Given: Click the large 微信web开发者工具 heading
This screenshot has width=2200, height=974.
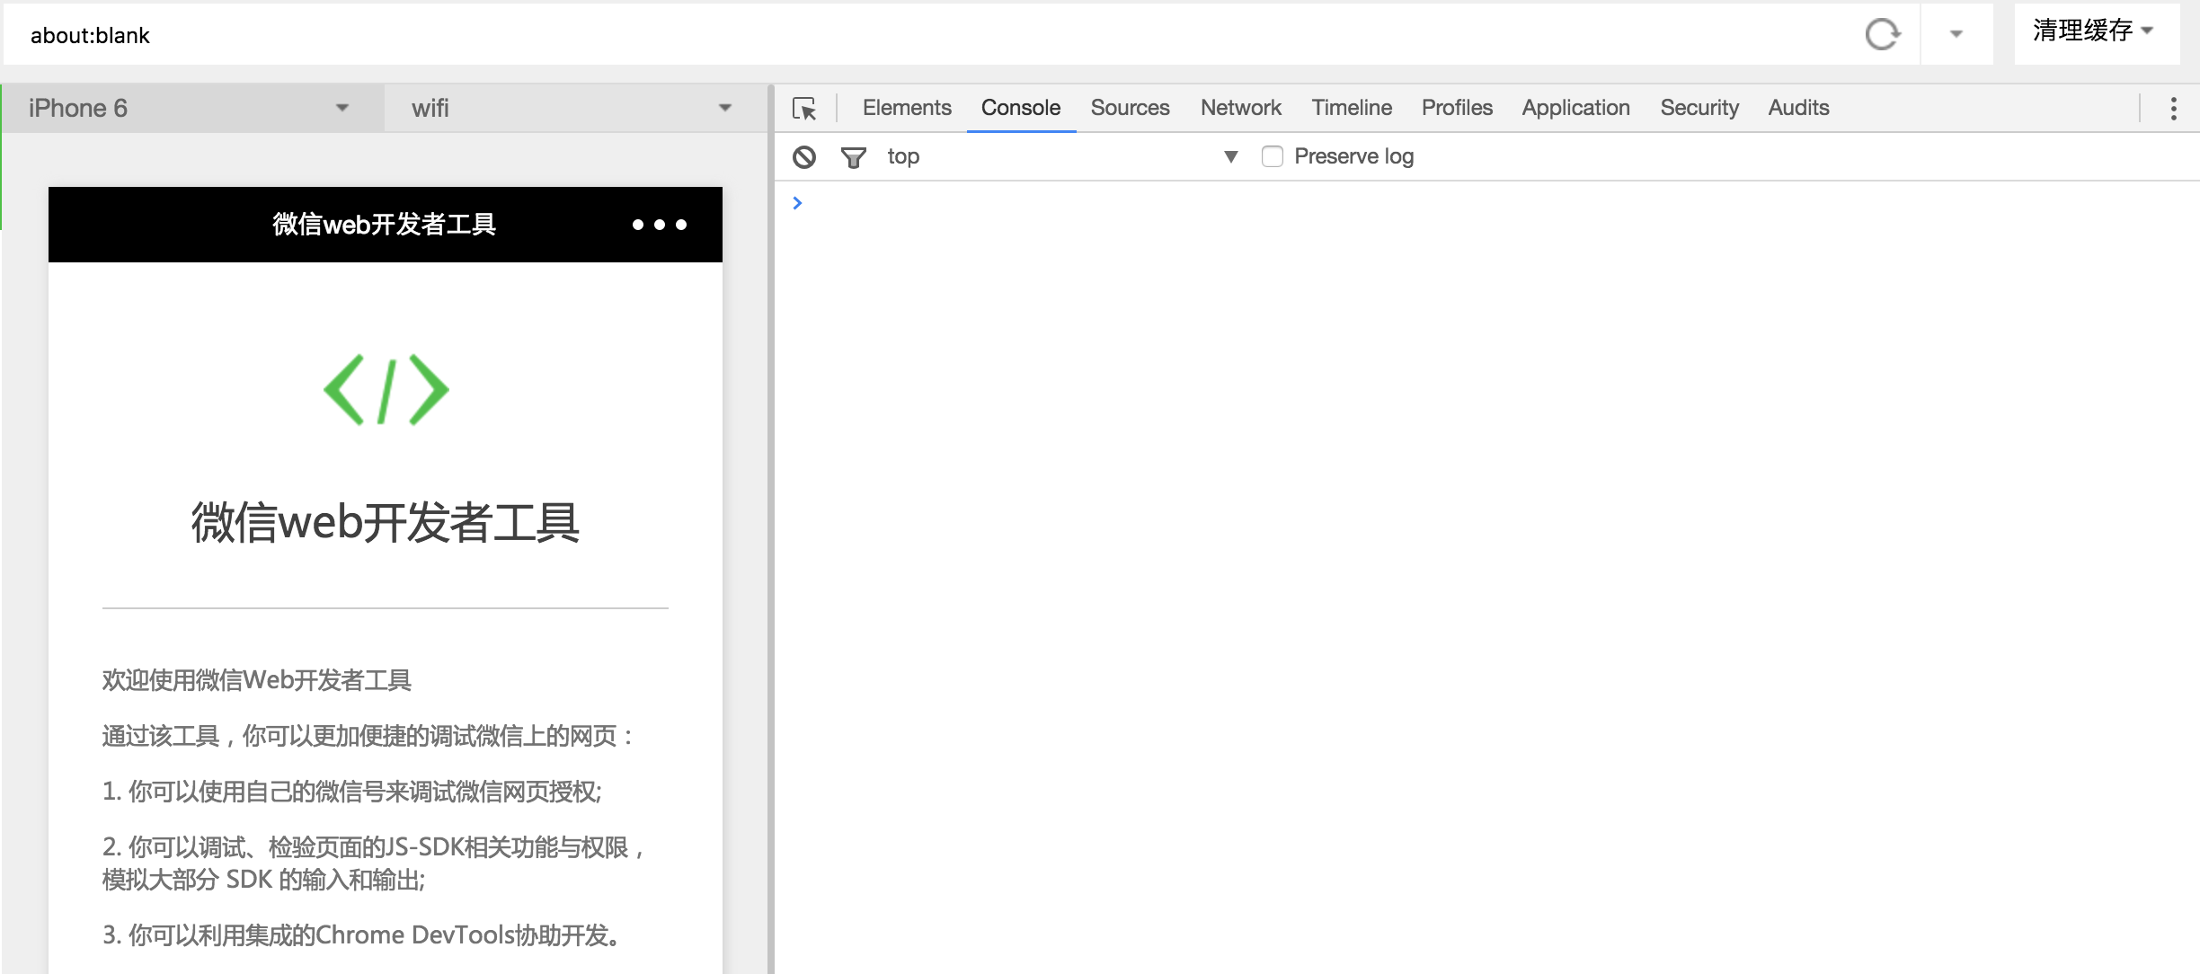Looking at the screenshot, I should 386,522.
